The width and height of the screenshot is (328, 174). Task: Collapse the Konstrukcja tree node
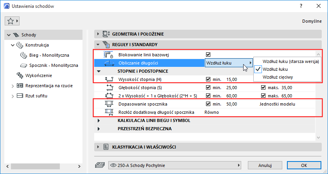coord(13,45)
